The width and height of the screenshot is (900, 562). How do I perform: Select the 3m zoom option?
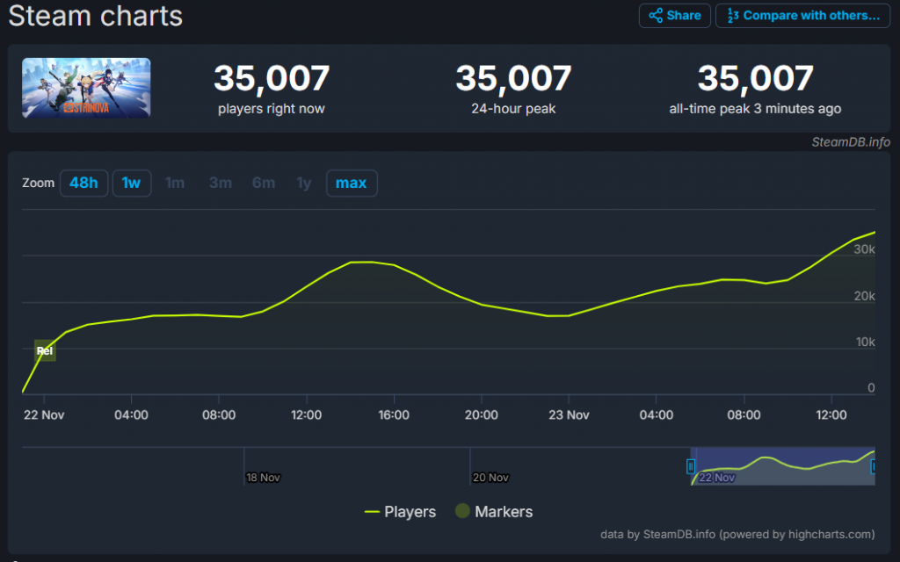pos(221,183)
